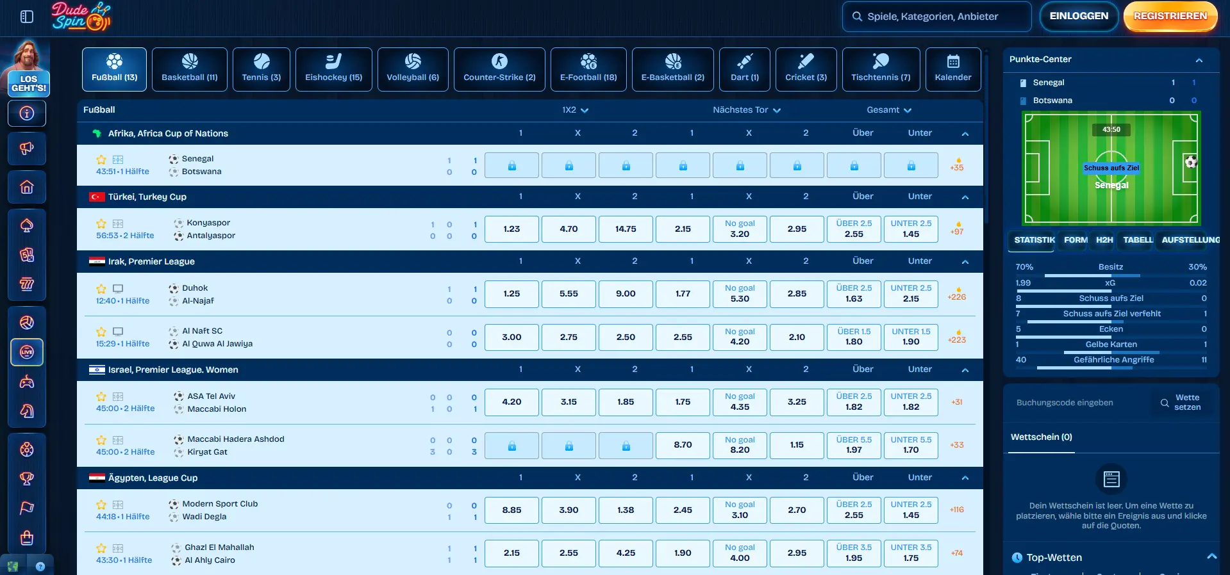
Task: Open the H2H tab in Punkte-Center
Action: tap(1104, 240)
